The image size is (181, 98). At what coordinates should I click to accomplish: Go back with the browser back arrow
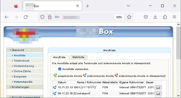(7, 17)
